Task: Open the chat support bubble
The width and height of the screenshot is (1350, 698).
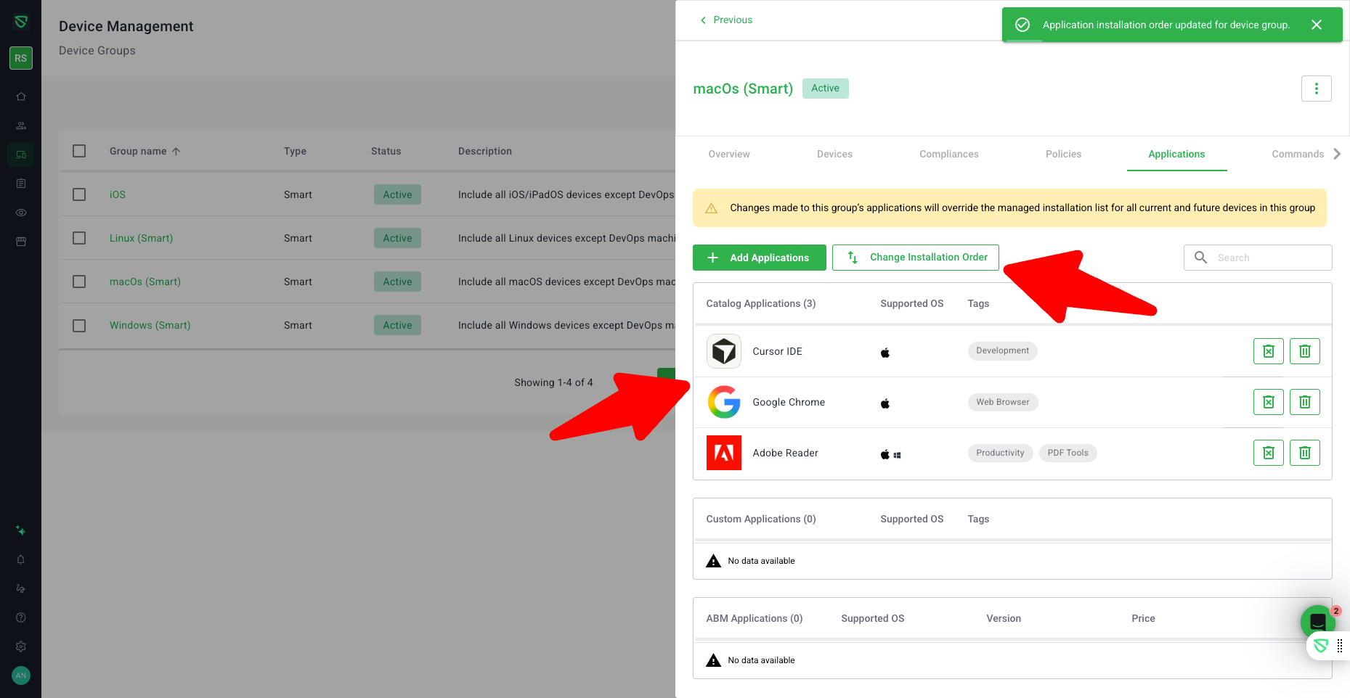Action: (x=1317, y=622)
